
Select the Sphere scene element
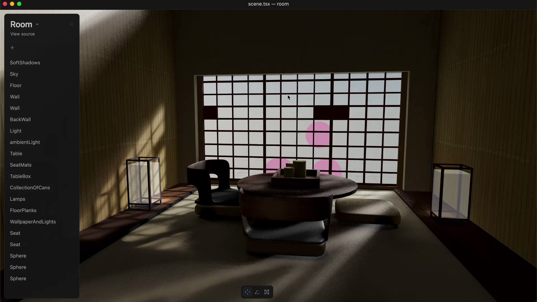point(18,256)
